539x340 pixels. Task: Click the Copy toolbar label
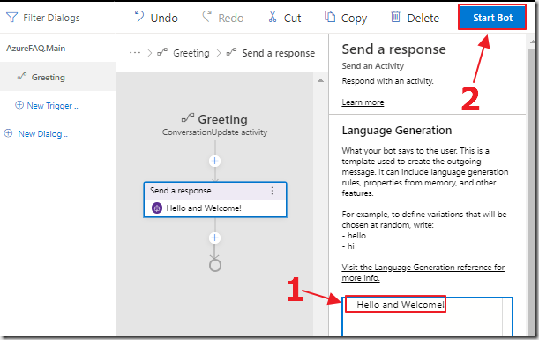[x=354, y=19]
